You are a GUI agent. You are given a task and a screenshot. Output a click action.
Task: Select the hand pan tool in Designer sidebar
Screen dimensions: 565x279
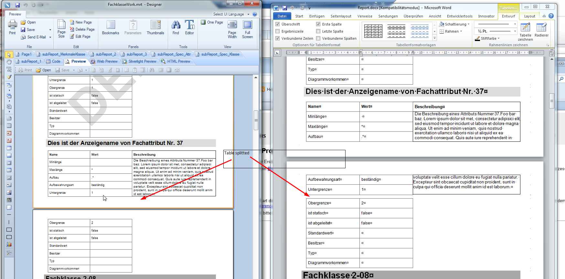click(x=9, y=62)
